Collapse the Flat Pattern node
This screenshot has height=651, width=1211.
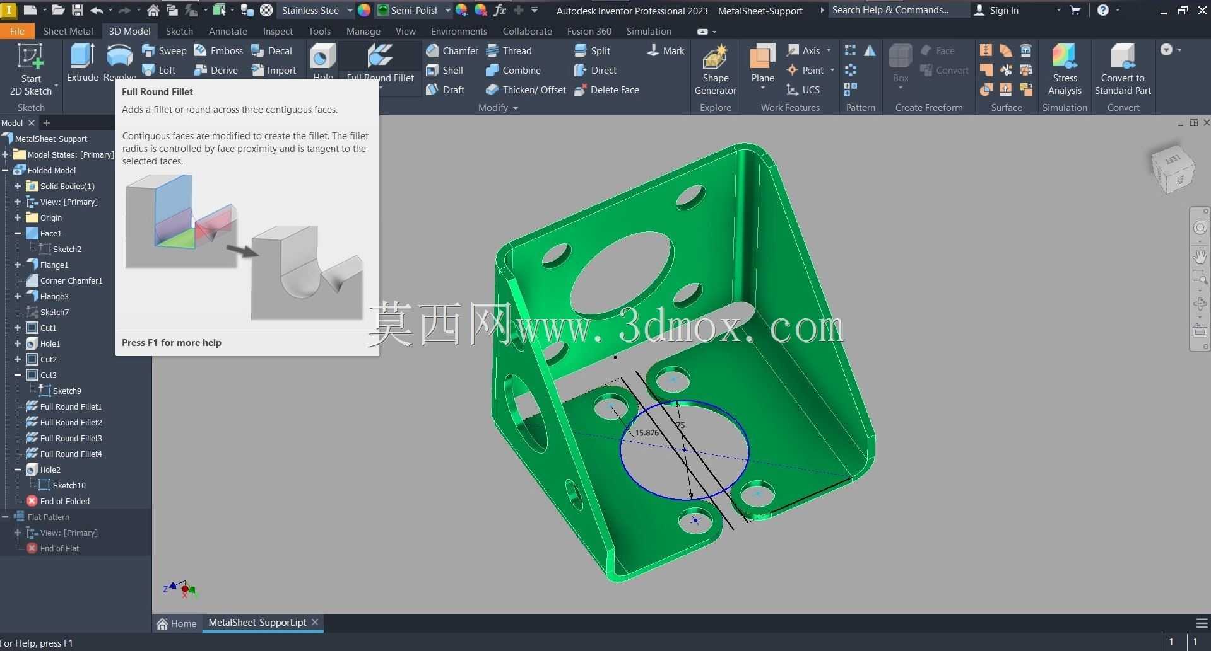(5, 517)
